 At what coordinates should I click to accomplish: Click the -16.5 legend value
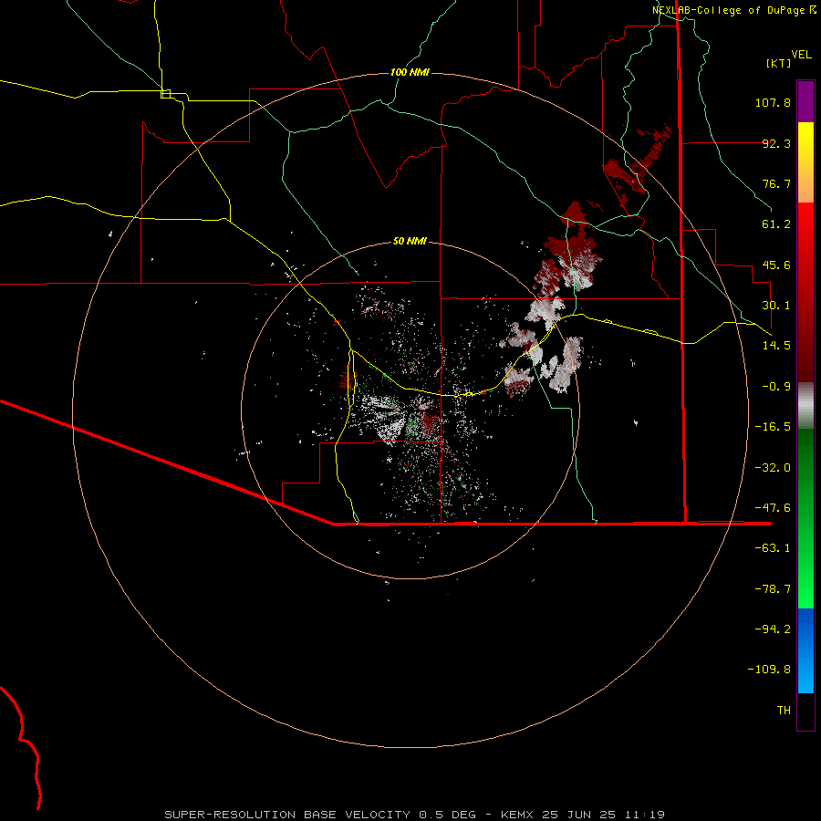(x=773, y=427)
